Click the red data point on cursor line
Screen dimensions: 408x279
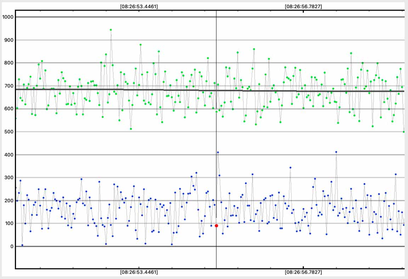coord(216,226)
